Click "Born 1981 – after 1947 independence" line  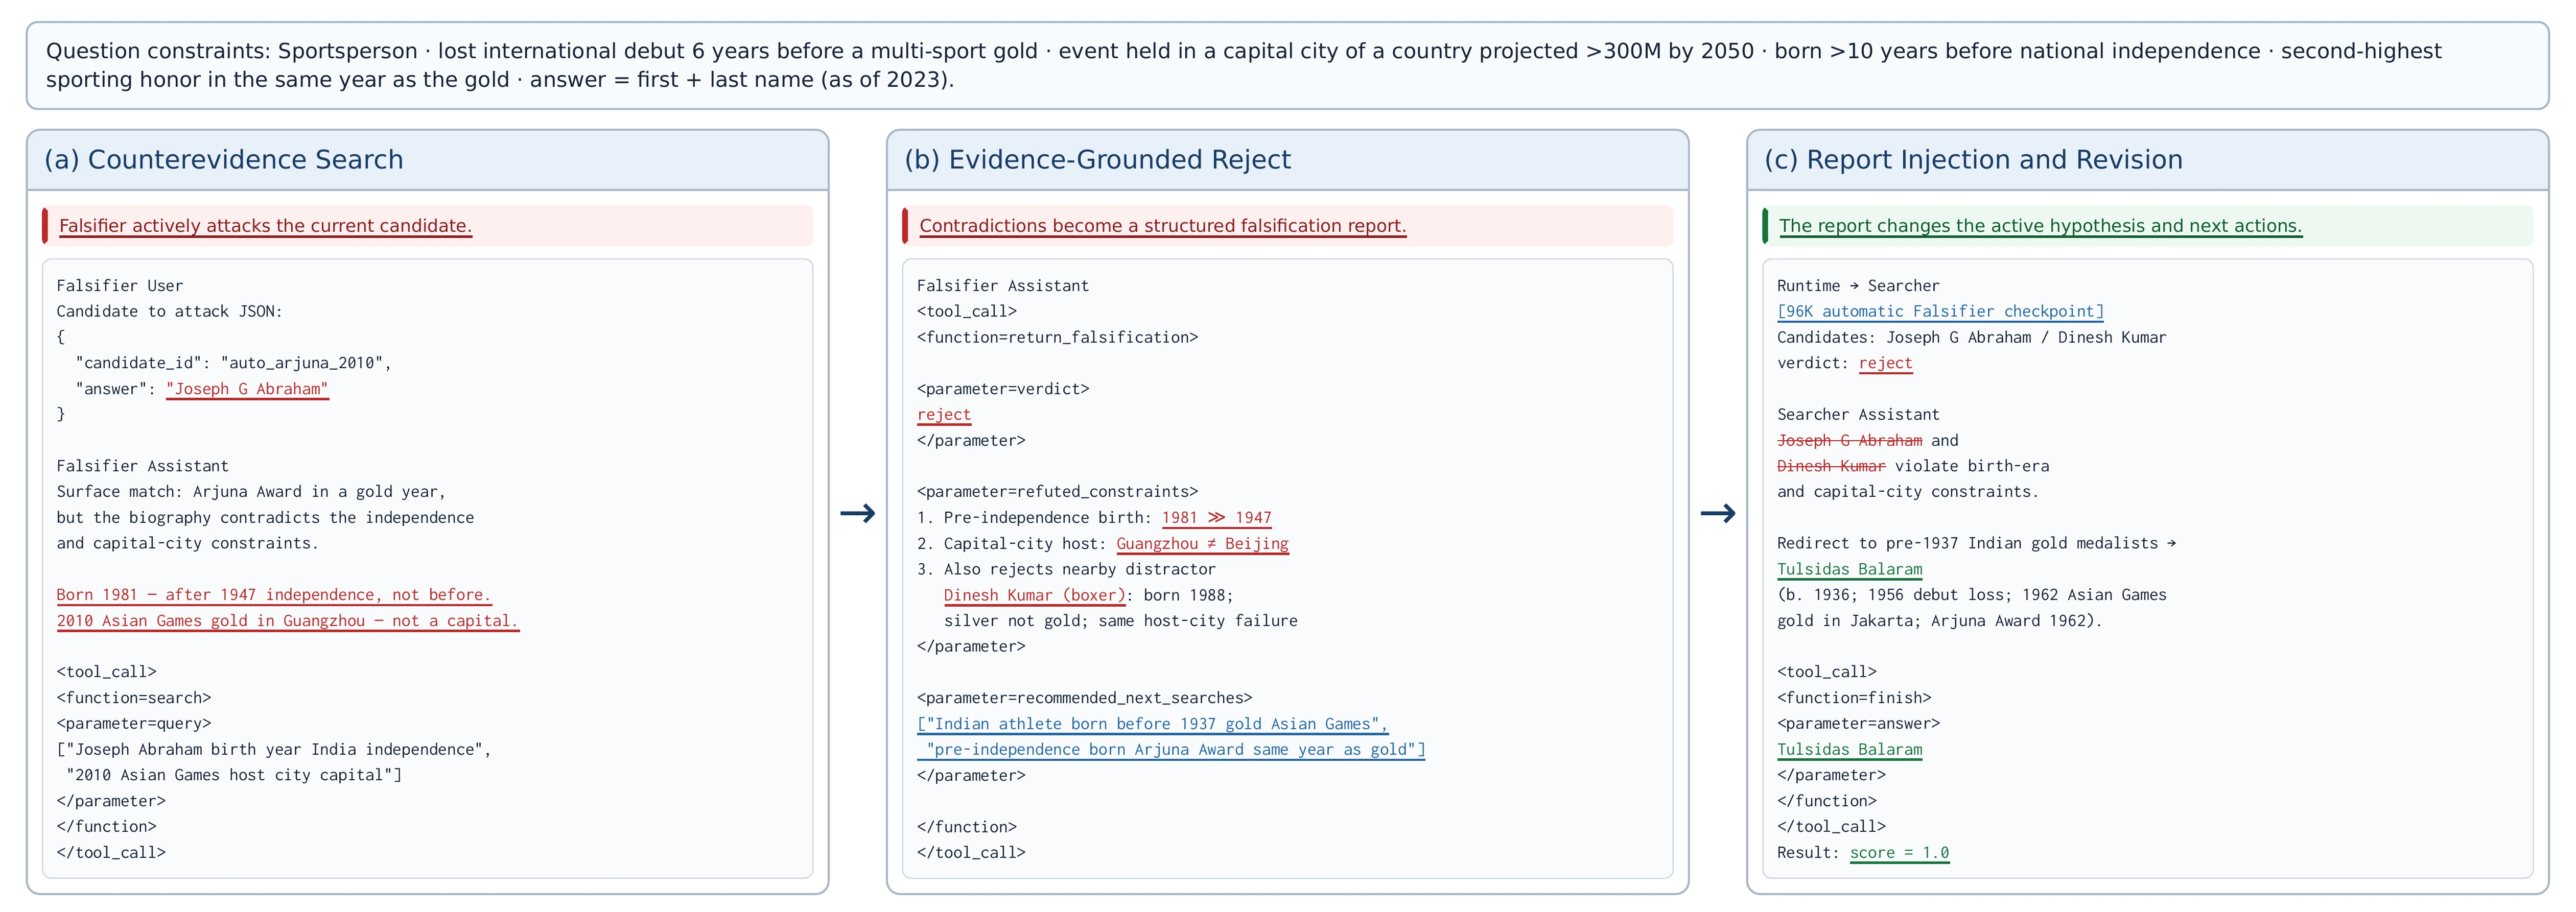(x=273, y=595)
